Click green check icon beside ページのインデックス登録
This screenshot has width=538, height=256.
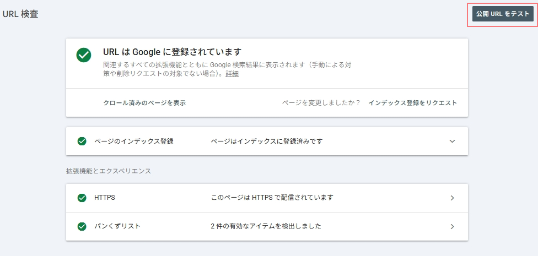(82, 141)
